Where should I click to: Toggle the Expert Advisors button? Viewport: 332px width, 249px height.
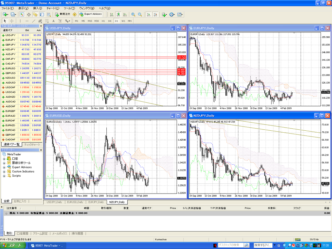(x=91, y=15)
